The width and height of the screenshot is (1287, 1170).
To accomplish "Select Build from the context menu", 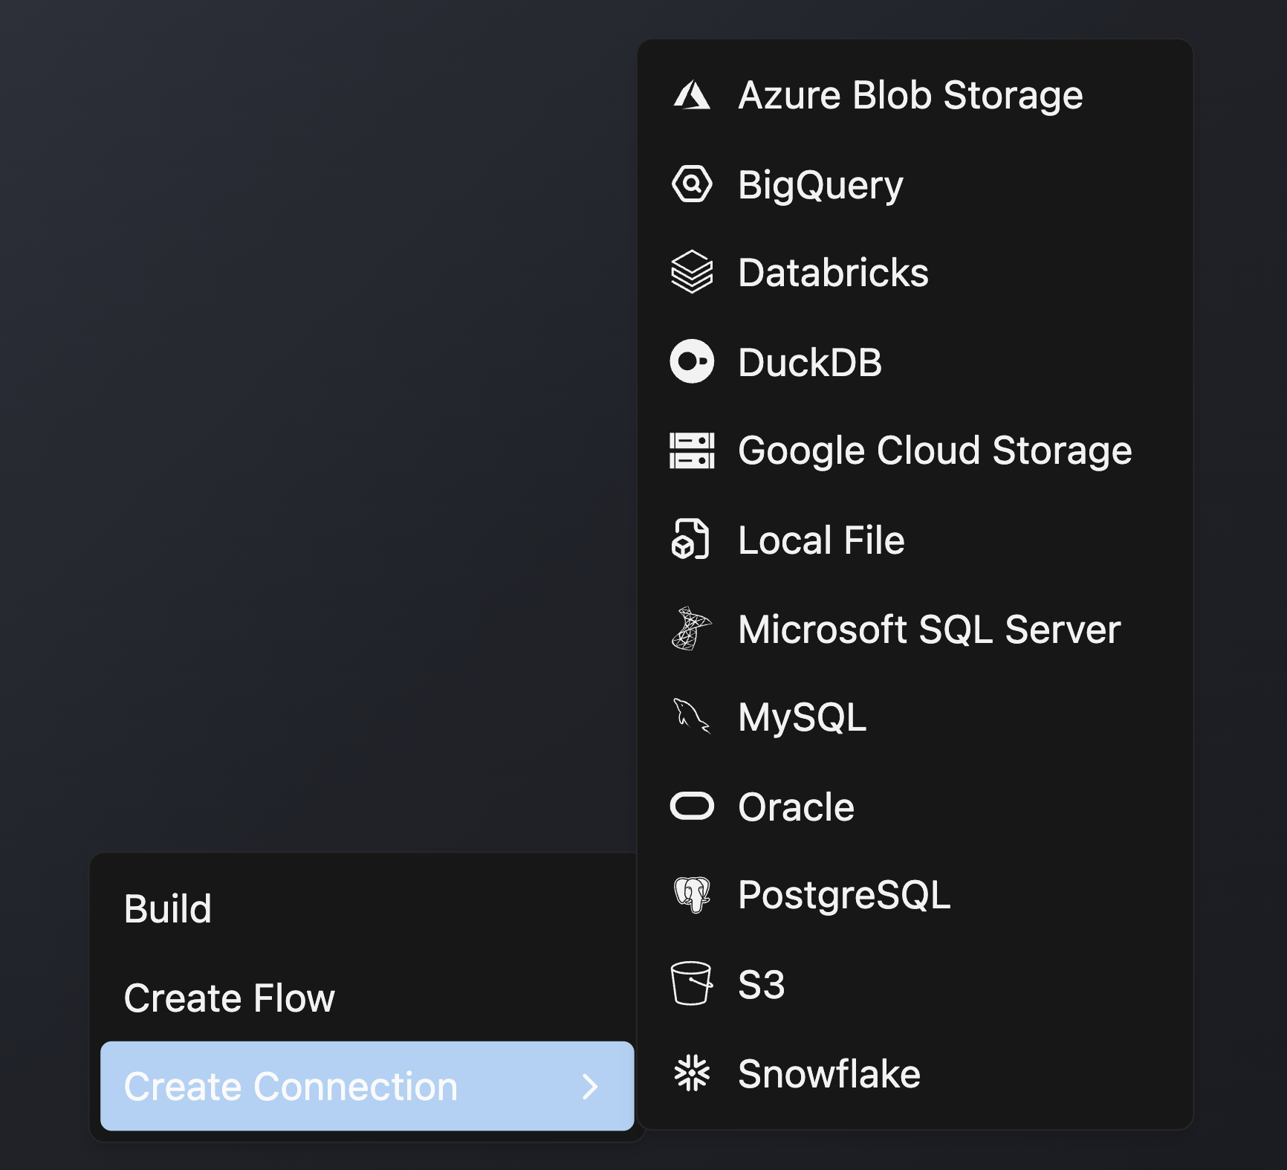I will pos(168,908).
